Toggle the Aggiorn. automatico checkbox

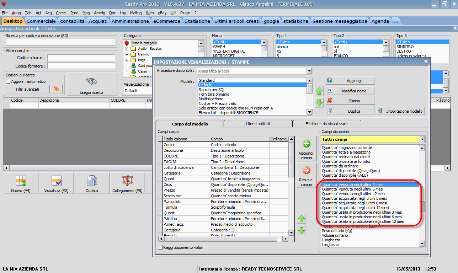(x=8, y=81)
